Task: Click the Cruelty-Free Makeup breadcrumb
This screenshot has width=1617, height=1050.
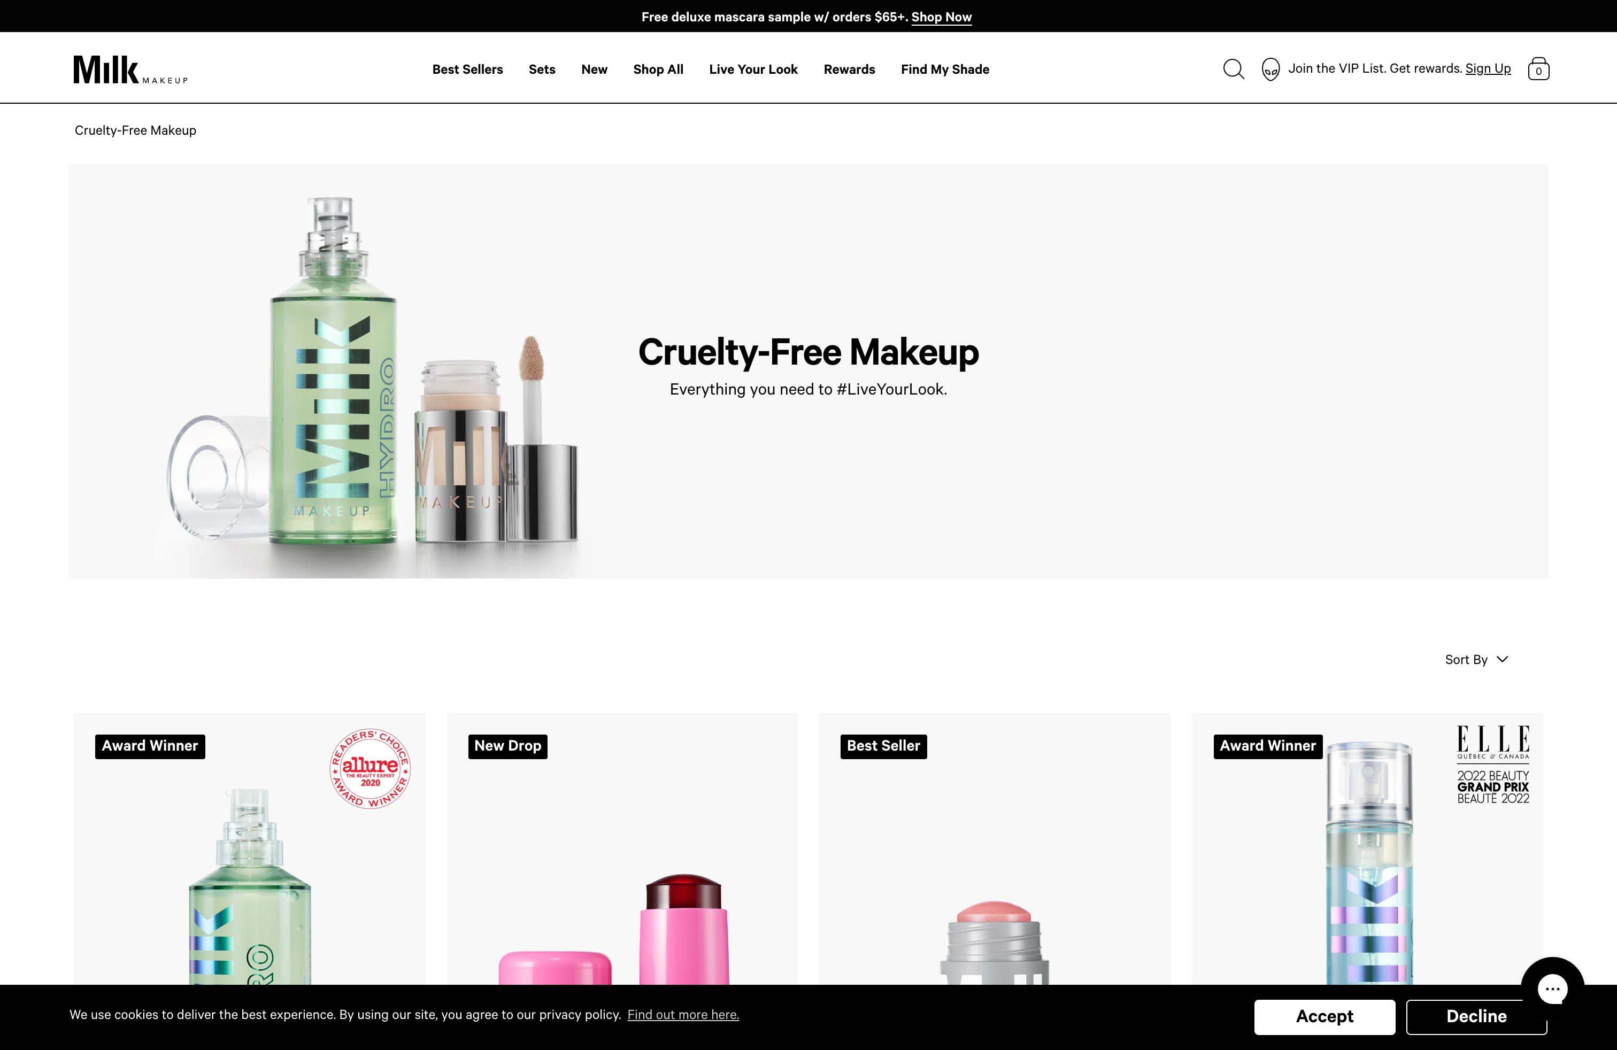Action: [135, 130]
